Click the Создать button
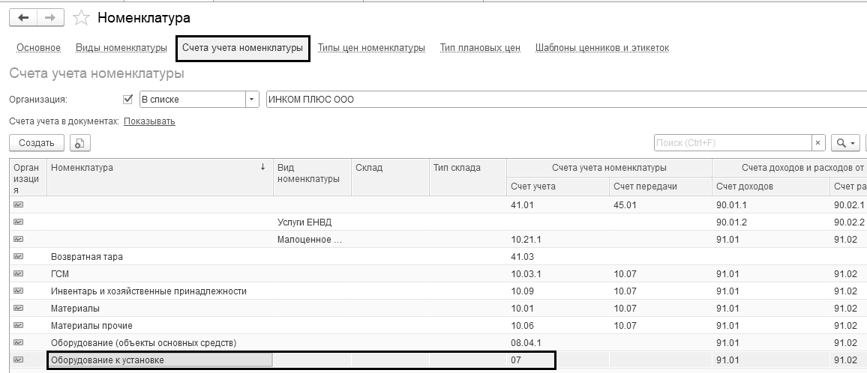This screenshot has width=867, height=373. tap(37, 143)
